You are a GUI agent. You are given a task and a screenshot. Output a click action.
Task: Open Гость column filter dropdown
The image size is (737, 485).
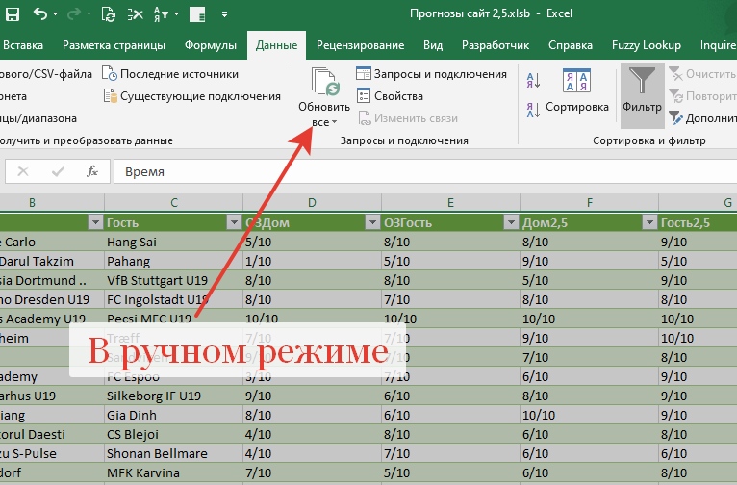coord(234,222)
